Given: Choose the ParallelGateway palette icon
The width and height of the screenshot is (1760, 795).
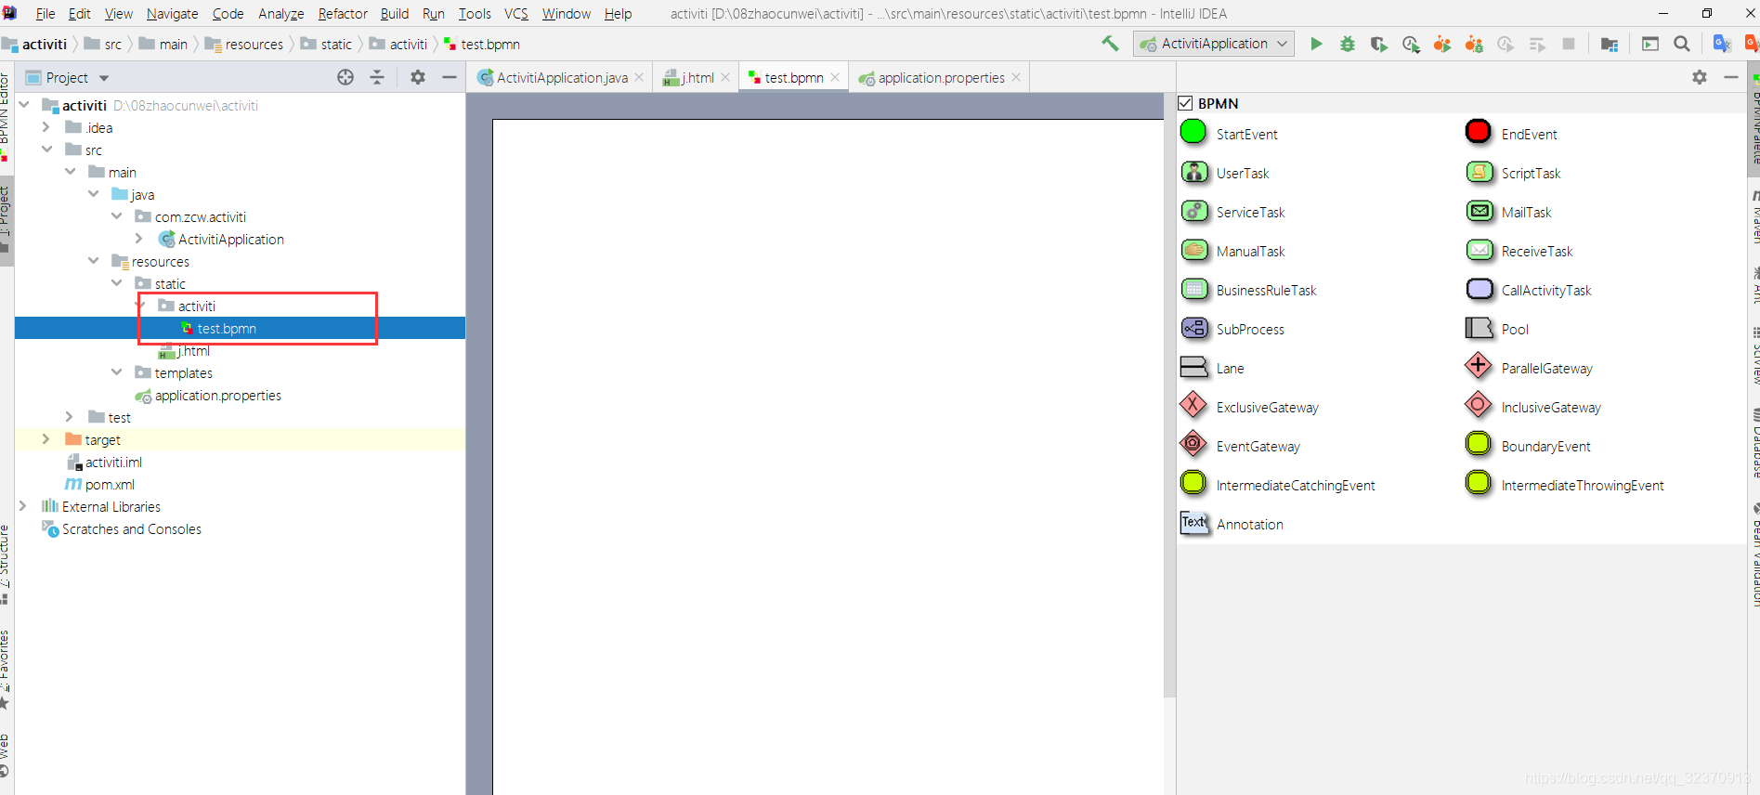Looking at the screenshot, I should 1479,367.
